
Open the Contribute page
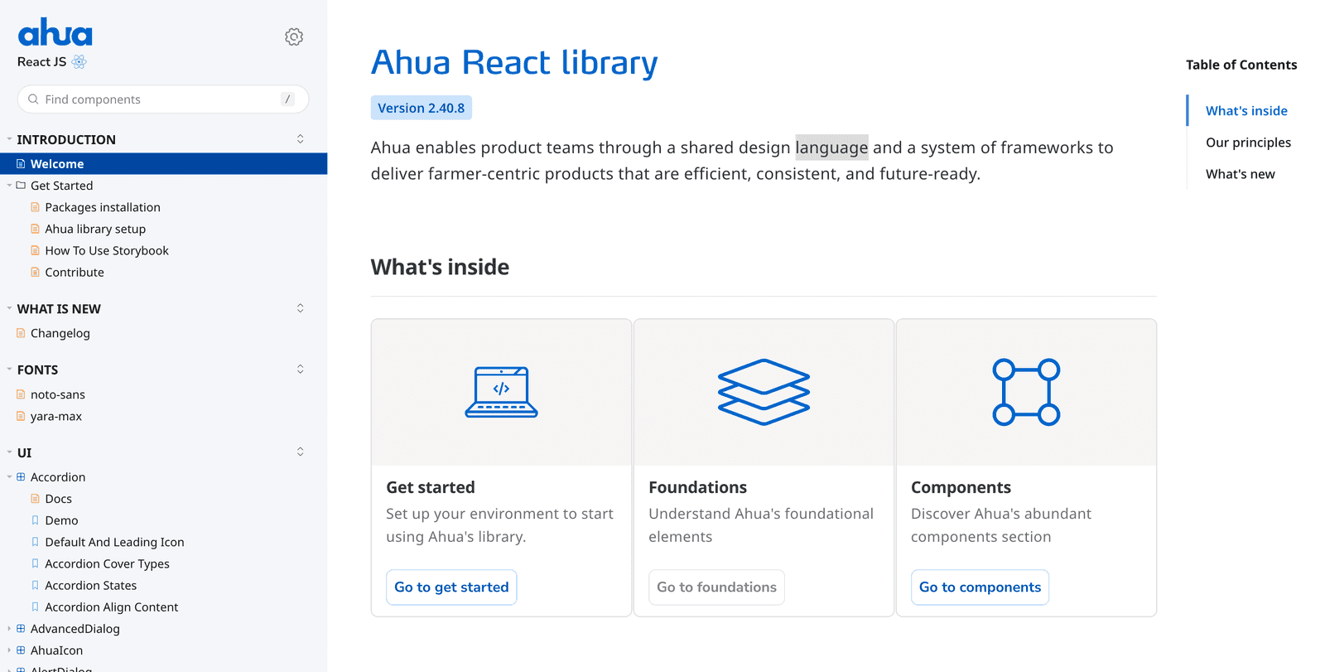[75, 272]
